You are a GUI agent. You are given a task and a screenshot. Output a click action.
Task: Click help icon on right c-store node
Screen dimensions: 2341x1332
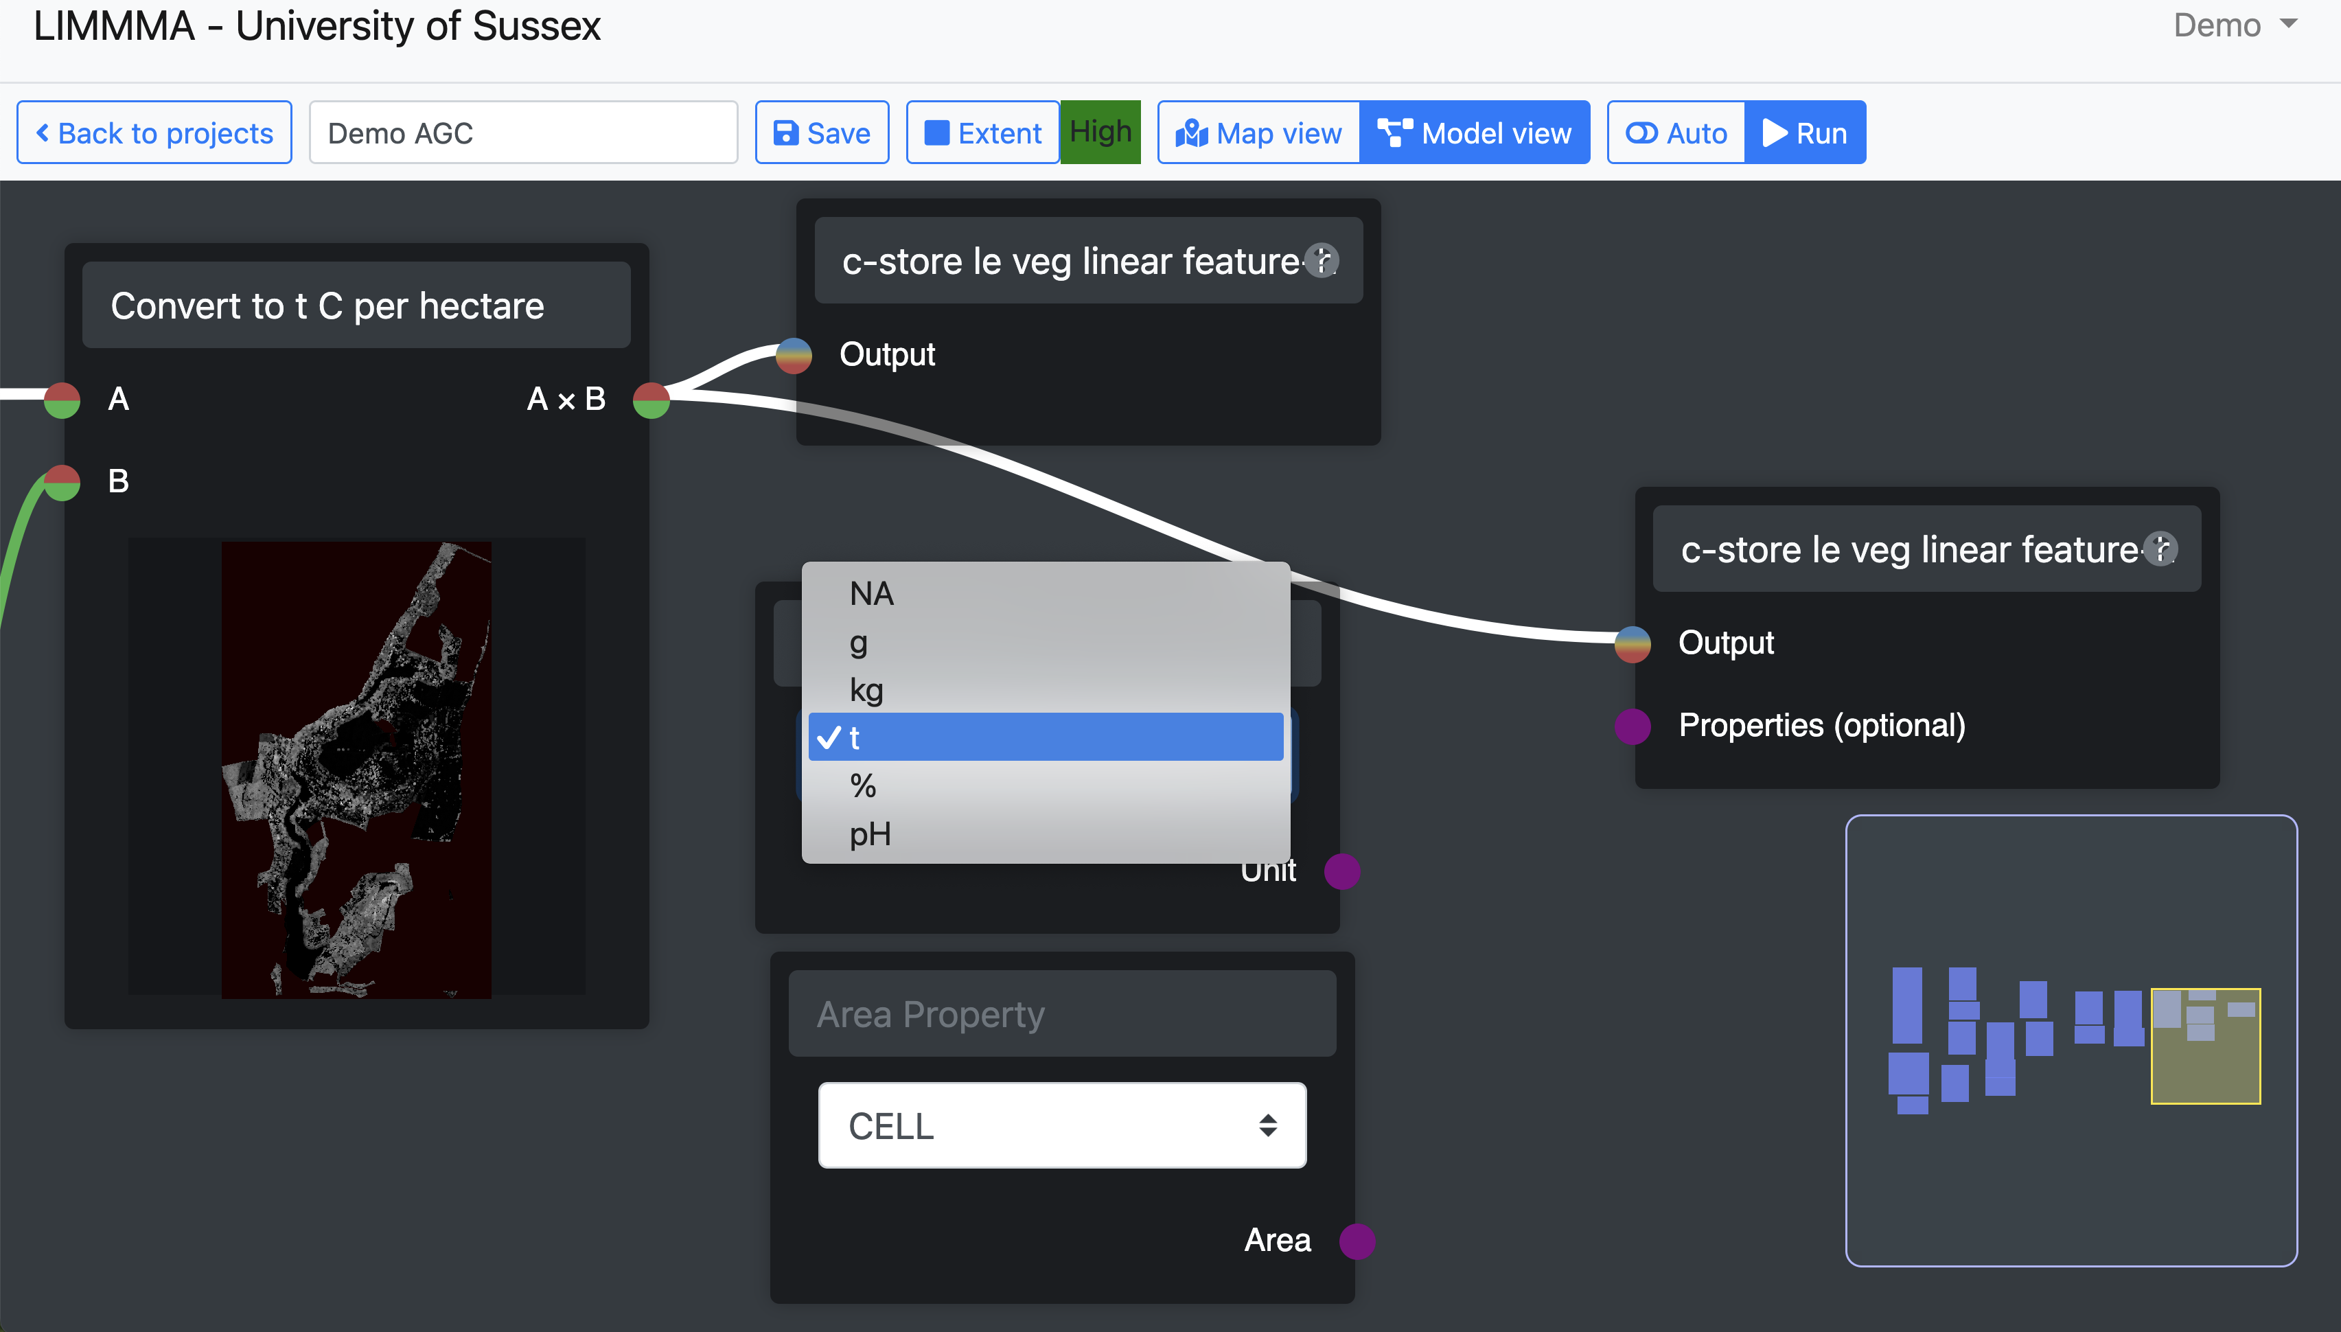pyautogui.click(x=2160, y=549)
